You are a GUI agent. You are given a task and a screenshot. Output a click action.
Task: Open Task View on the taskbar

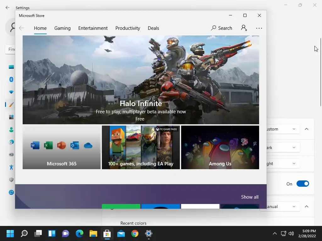pos(38,233)
